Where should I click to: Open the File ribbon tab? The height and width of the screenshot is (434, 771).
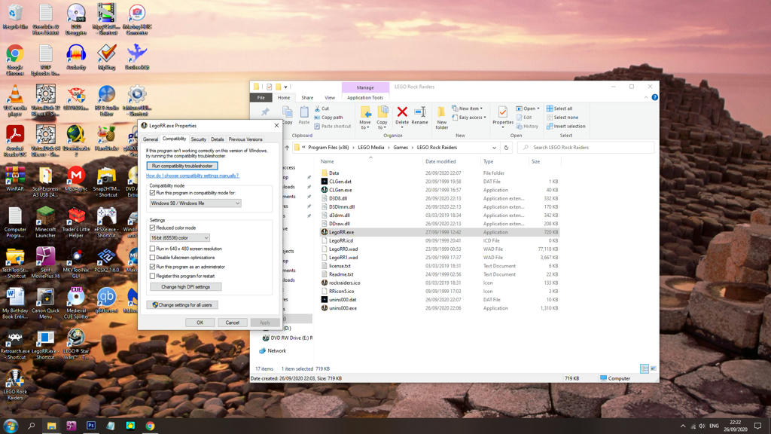261,97
